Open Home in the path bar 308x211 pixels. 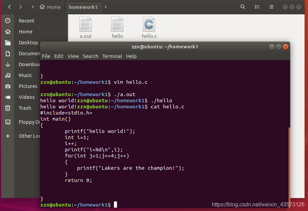[x=50, y=7]
